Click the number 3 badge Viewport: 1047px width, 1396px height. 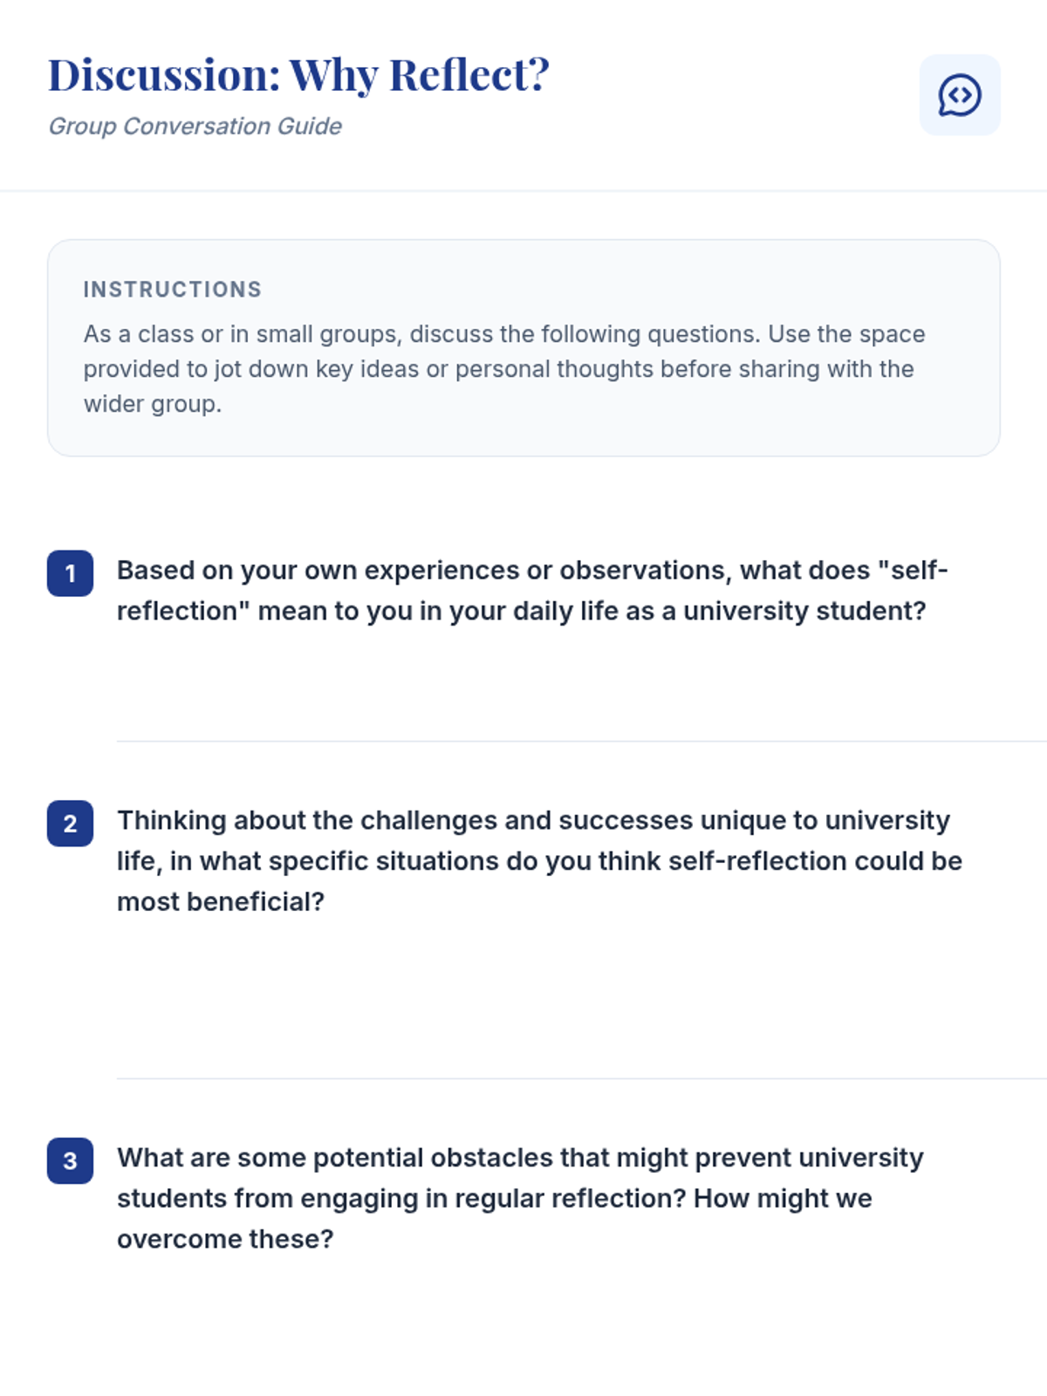coord(70,1160)
